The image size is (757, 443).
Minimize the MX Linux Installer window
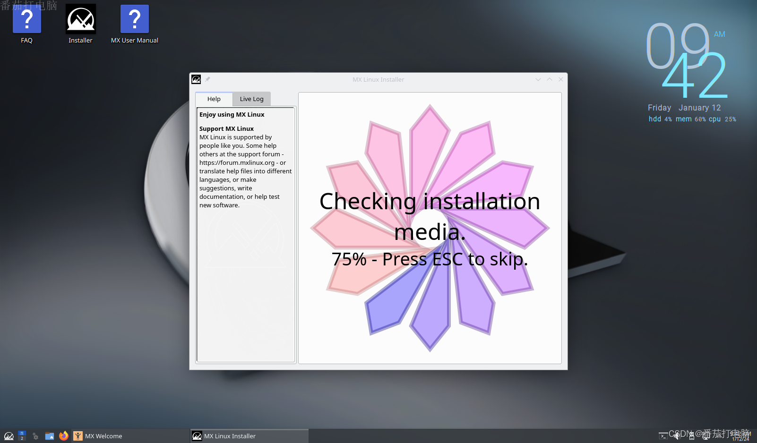pyautogui.click(x=538, y=79)
